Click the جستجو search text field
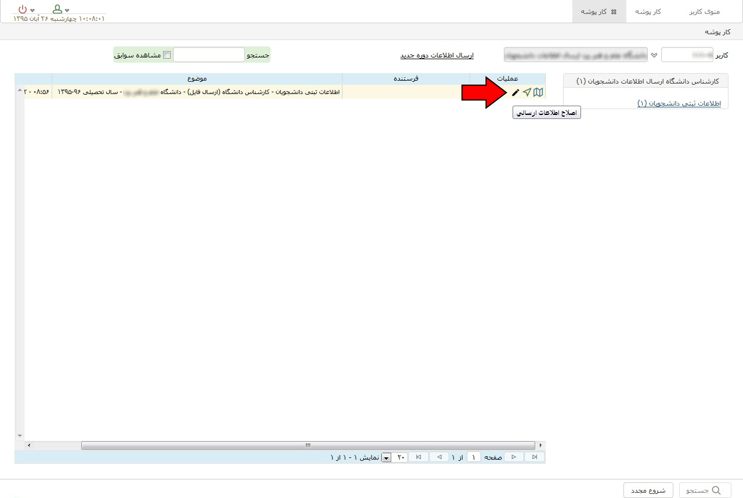This screenshot has width=743, height=498. pyautogui.click(x=209, y=55)
